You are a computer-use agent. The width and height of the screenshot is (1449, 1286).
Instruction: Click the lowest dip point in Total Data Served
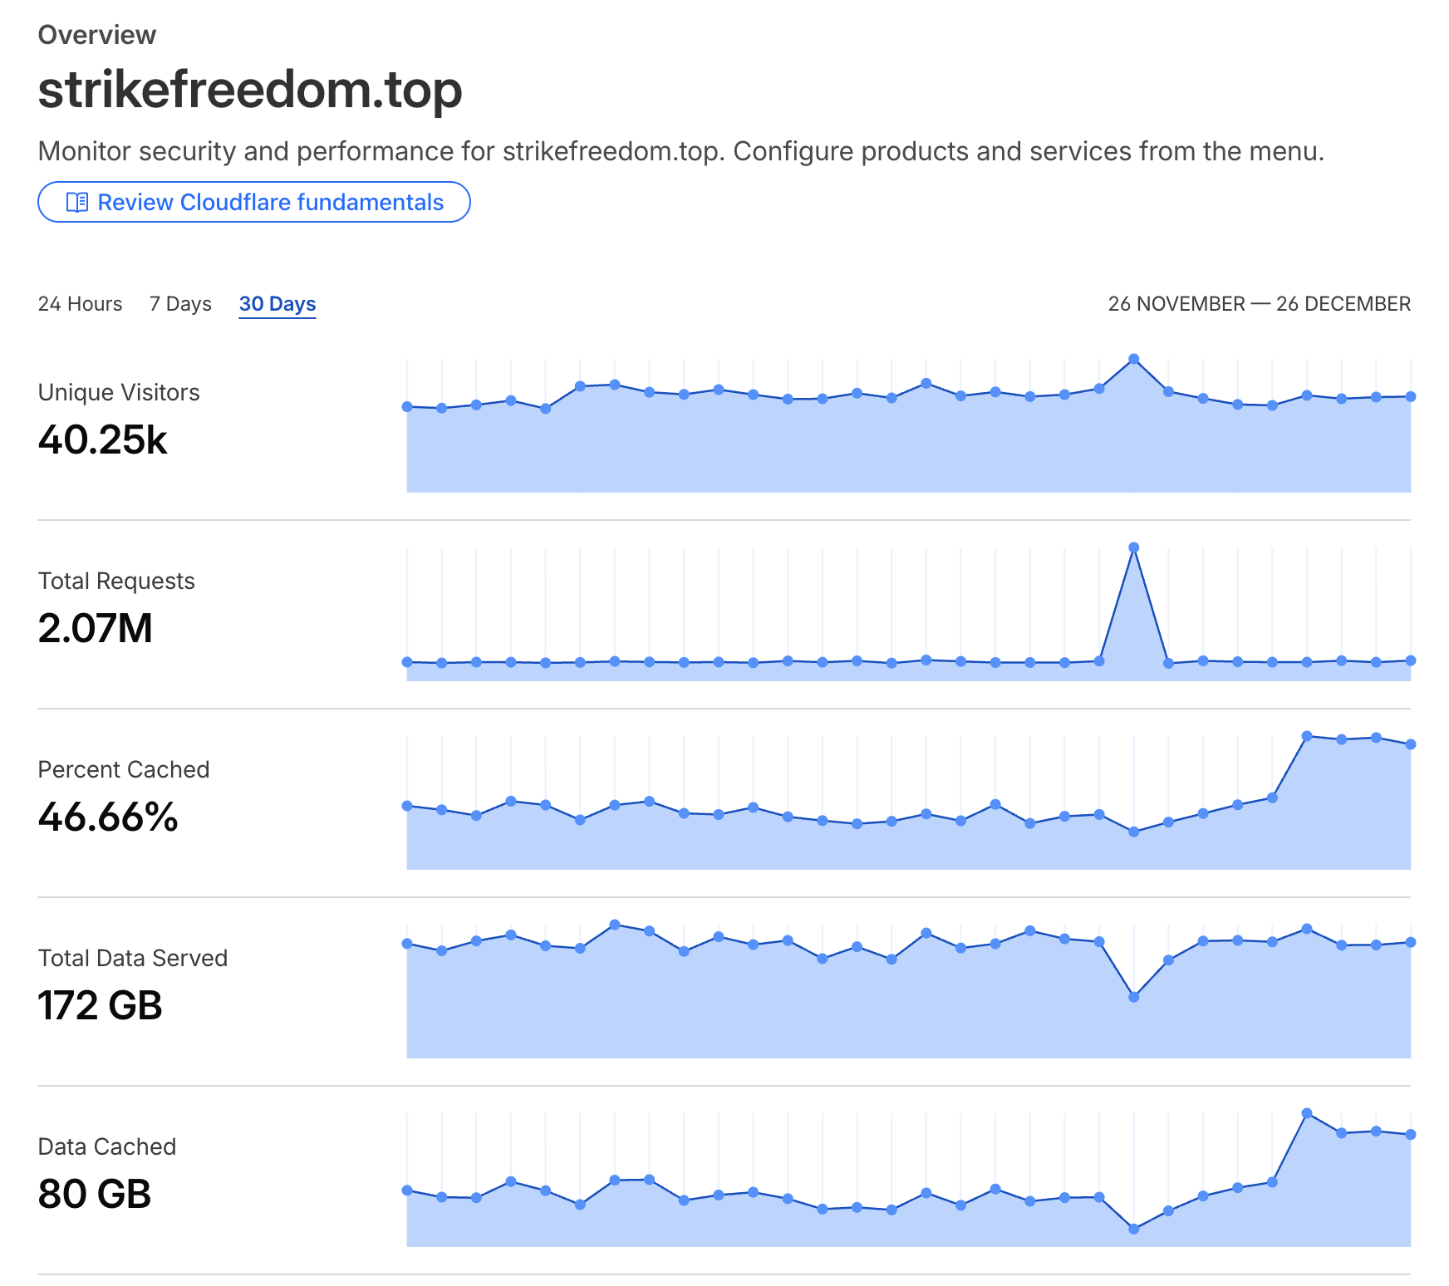tap(1134, 997)
